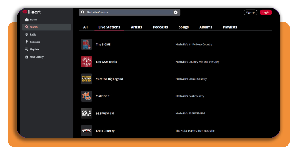The image size is (298, 156).
Task: Switch to the Artists tab
Action: pos(136,27)
